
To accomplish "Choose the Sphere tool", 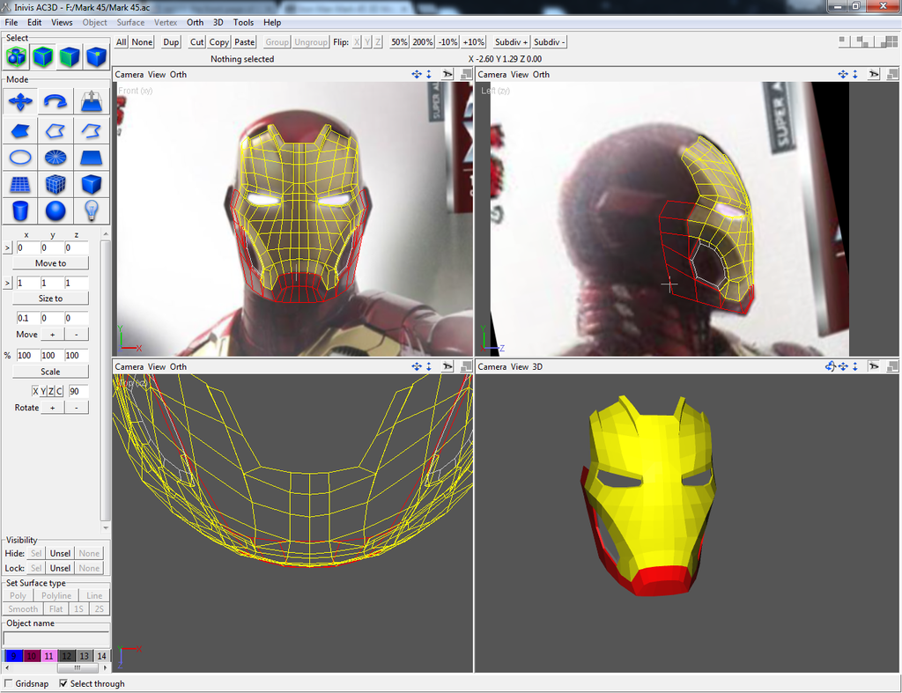I will pyautogui.click(x=55, y=210).
